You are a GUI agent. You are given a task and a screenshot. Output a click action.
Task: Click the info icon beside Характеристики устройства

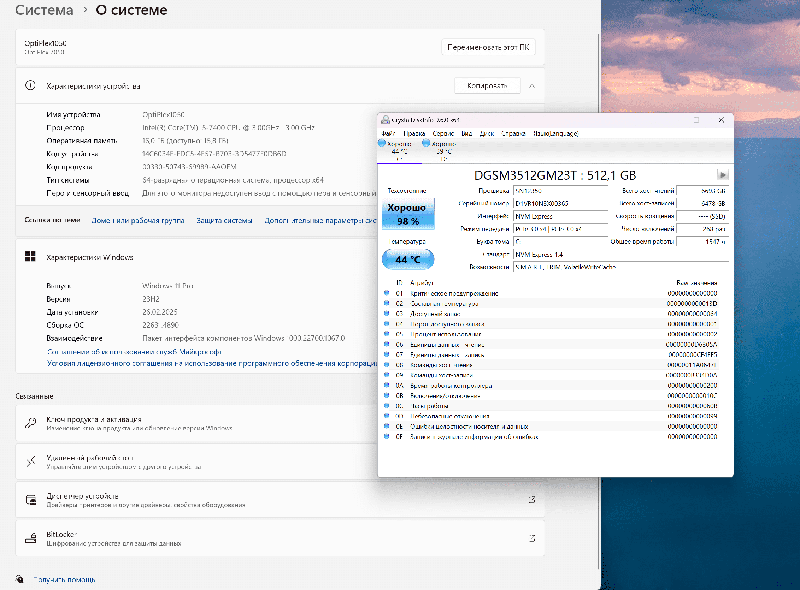(x=30, y=86)
